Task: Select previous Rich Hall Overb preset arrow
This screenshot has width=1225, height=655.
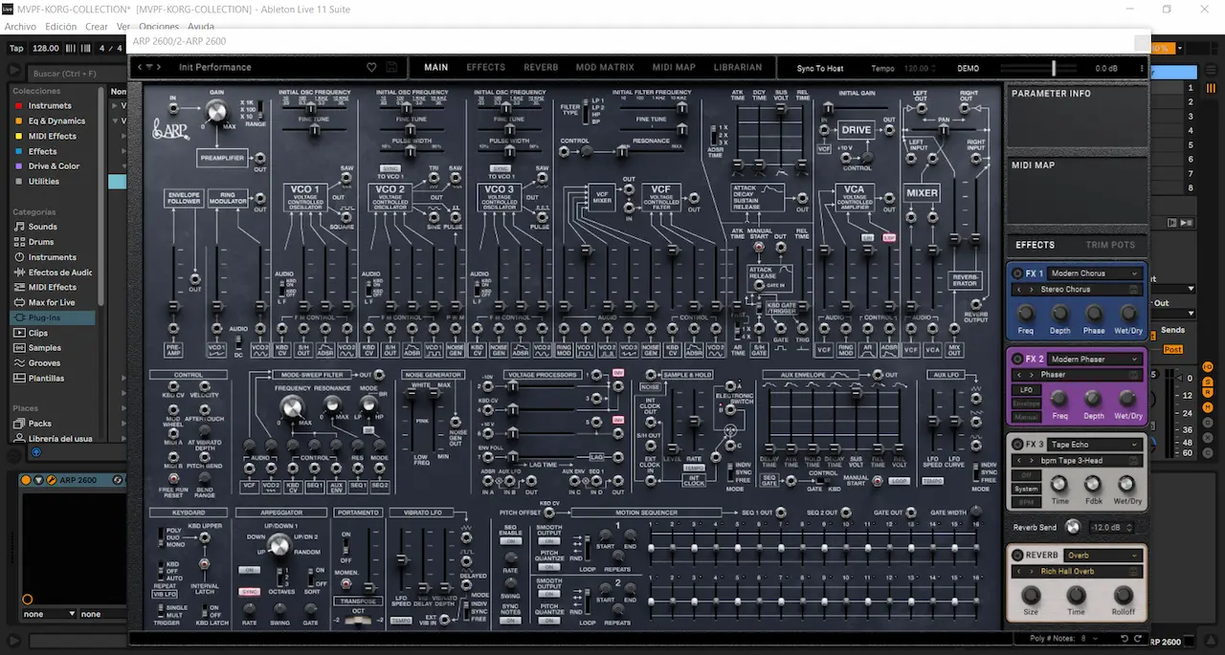Action: pyautogui.click(x=1020, y=572)
